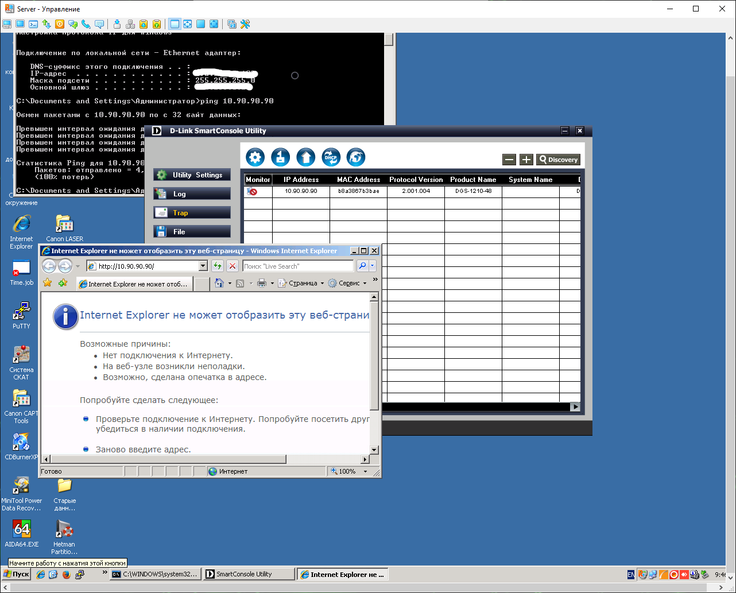Click the DHCP refresh icon
The height and width of the screenshot is (593, 736).
331,157
